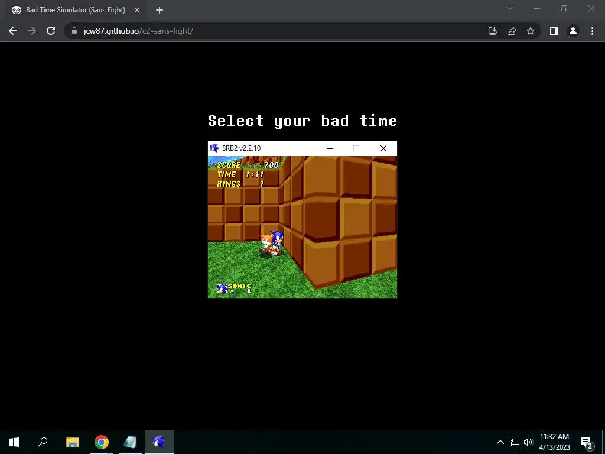This screenshot has width=605, height=454.
Task: Switch to Chrome in the taskbar
Action: click(x=102, y=442)
